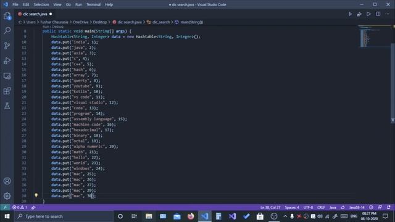Click on the "assembly language" string on line 24
Image resolution: width=395 pixels, height=222 pixels.
93,119
